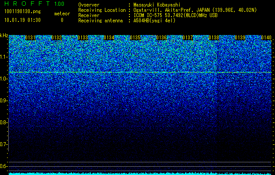Click the ICOM IC-575 53.7492 MHz receiver text
275x175 pixels.
pyautogui.click(x=175, y=15)
